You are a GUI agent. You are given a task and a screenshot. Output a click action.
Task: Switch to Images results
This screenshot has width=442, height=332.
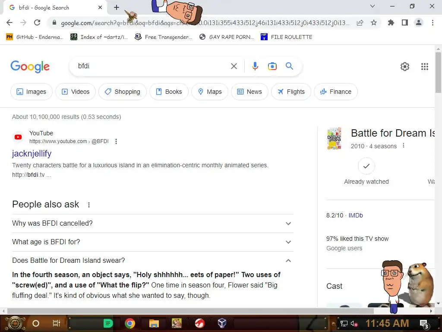click(x=31, y=92)
